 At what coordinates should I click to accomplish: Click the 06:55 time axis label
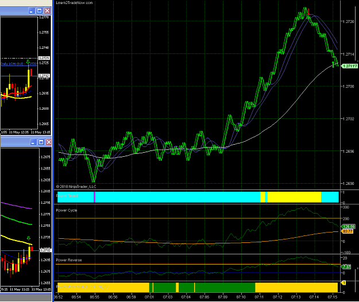click(x=94, y=297)
